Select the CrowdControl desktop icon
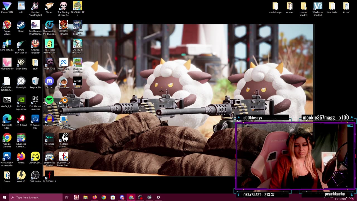Screen dimensions: 357x201 [35, 158]
